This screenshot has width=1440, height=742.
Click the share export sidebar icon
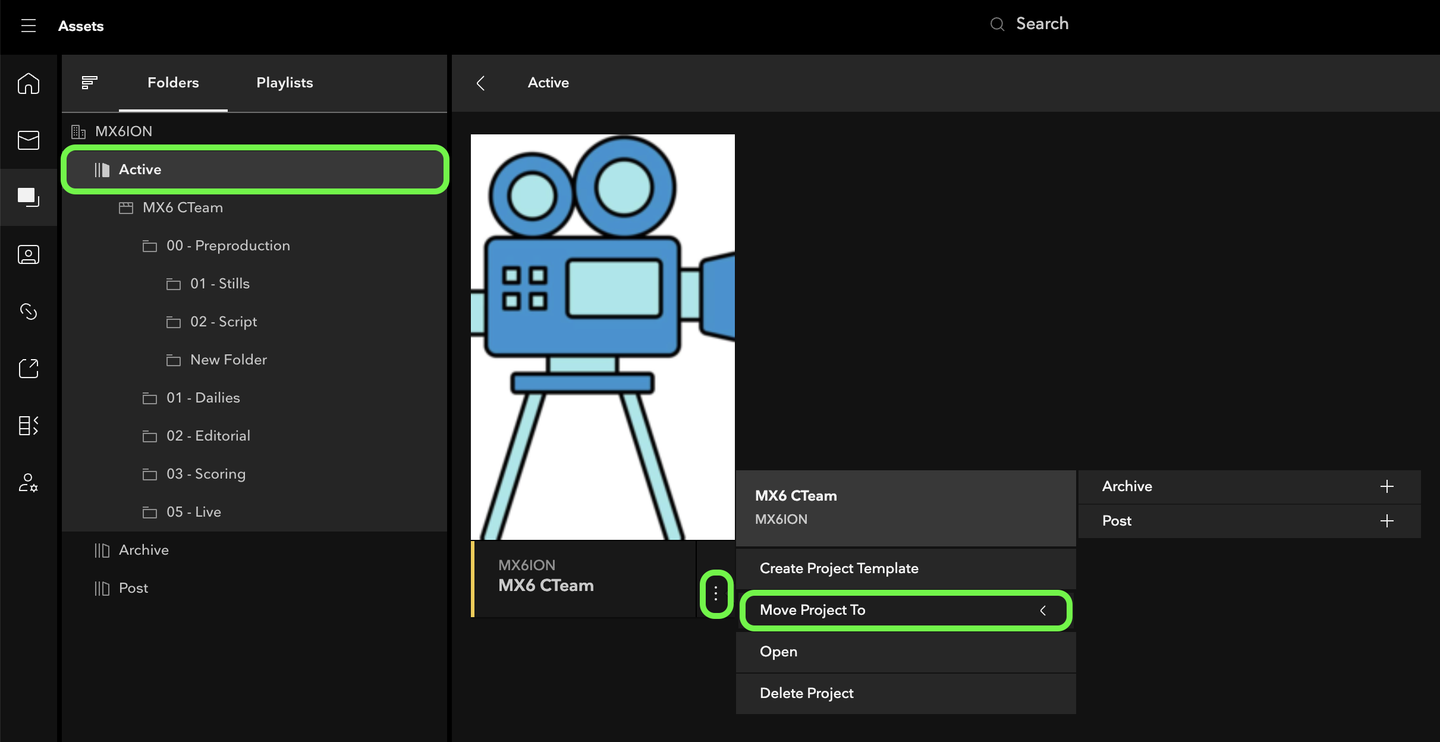pyautogui.click(x=29, y=368)
